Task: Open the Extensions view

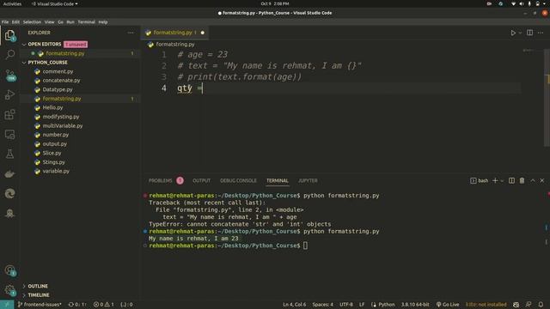Action: (x=9, y=114)
